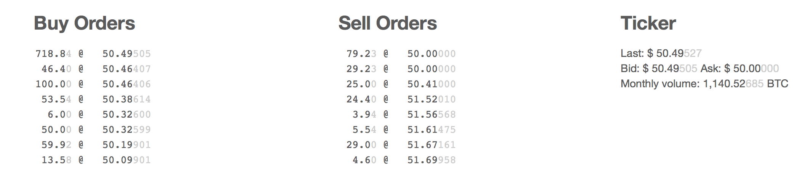Select sell order 79.23 at 50.00000
The height and width of the screenshot is (170, 799).
pos(401,54)
